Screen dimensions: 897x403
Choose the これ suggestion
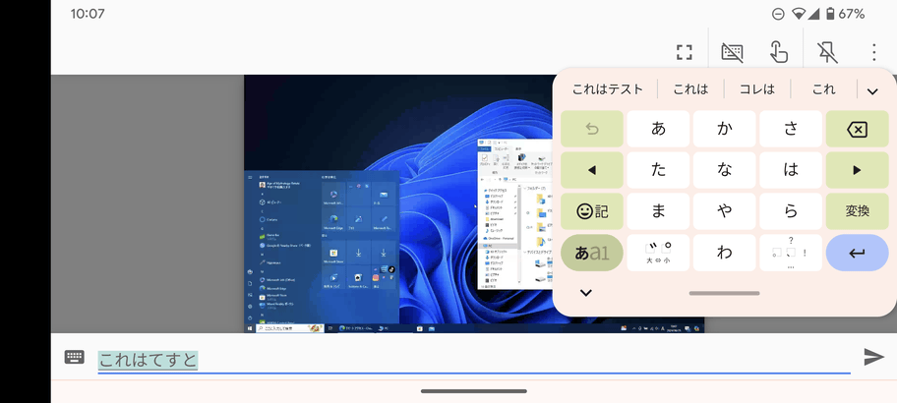(x=824, y=89)
